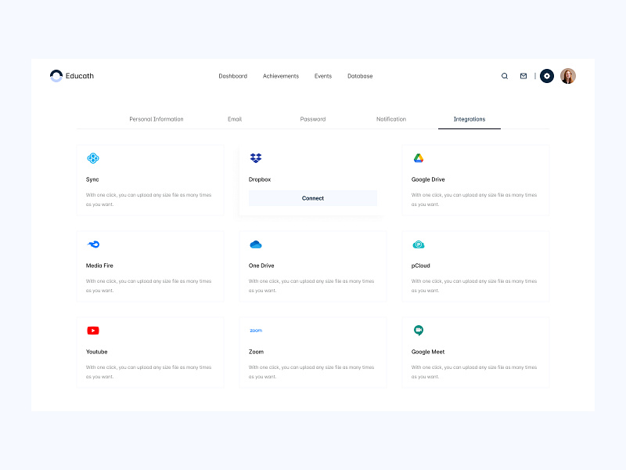Open the mail inbox icon
Image resolution: width=626 pixels, height=470 pixels.
[523, 76]
